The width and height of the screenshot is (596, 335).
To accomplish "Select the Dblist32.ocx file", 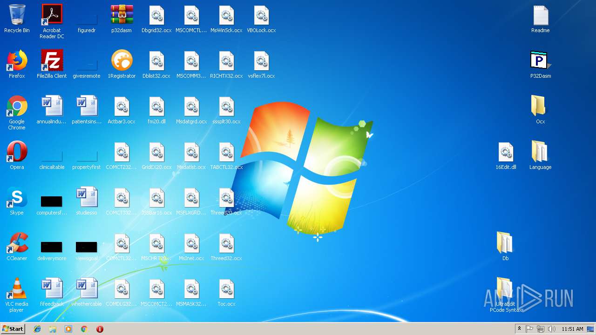I will (x=156, y=61).
